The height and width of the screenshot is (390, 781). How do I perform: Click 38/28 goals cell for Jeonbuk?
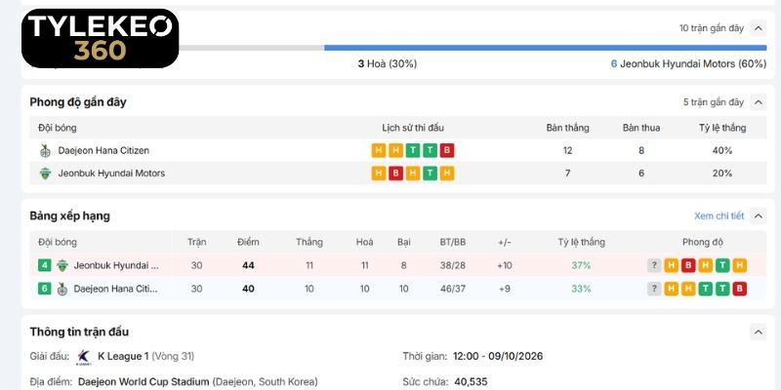click(x=453, y=265)
